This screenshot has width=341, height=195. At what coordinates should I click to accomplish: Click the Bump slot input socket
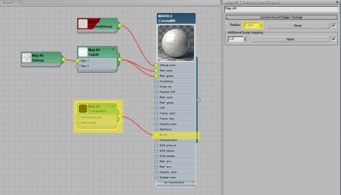point(156,135)
